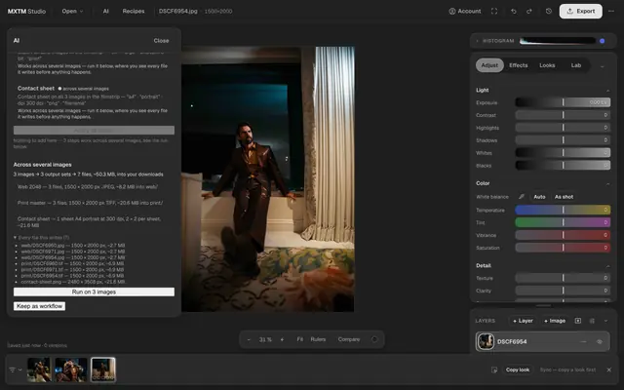Click Run on 3 images
Screen dimensions: 624x390
(x=94, y=292)
